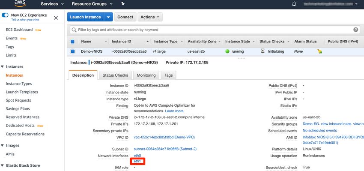Click Instance ID i-0062a93f5eecb2aa6 in table row
This screenshot has width=364, height=171.
[129, 51]
